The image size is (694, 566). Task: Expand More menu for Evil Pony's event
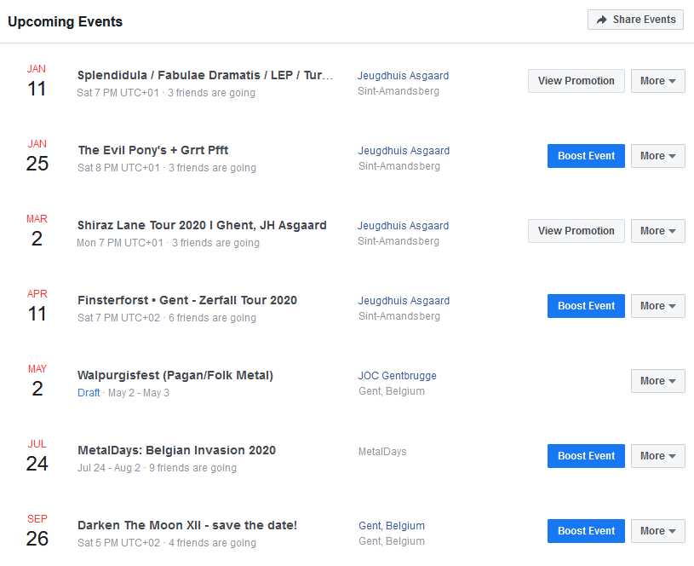657,156
